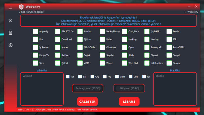Close the Weboxify window
The height and width of the screenshot is (115, 204).
[196, 6]
